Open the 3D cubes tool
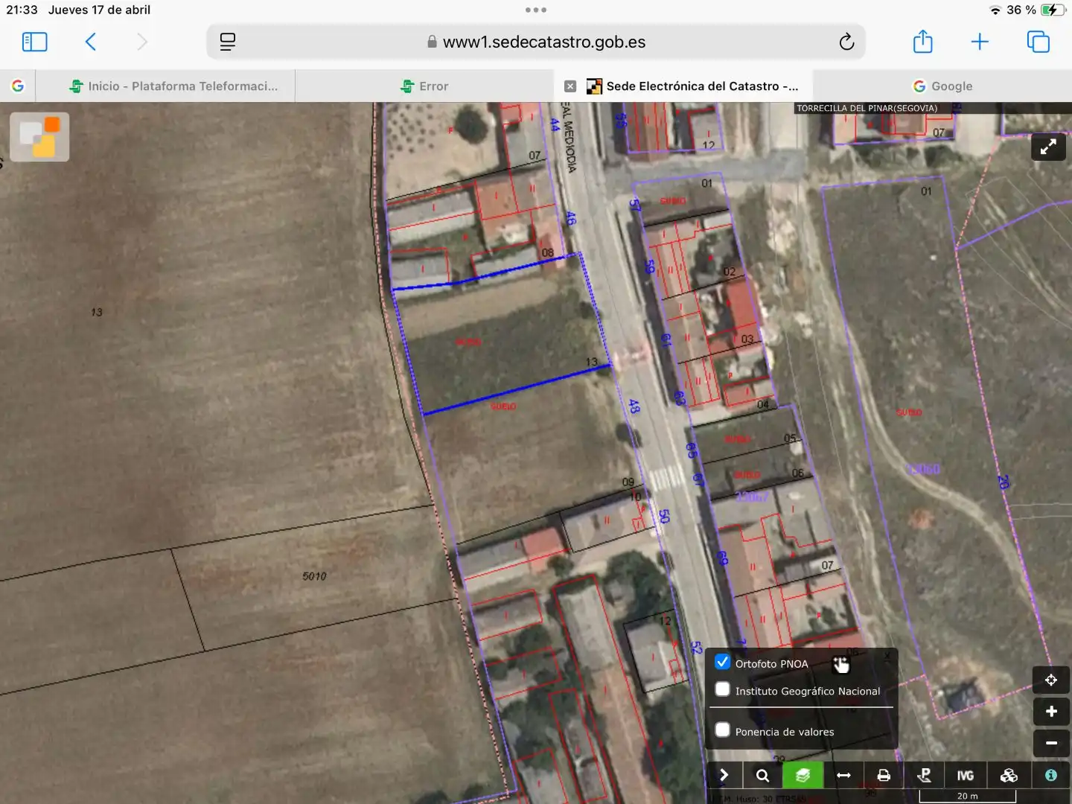This screenshot has width=1072, height=804. (1009, 775)
